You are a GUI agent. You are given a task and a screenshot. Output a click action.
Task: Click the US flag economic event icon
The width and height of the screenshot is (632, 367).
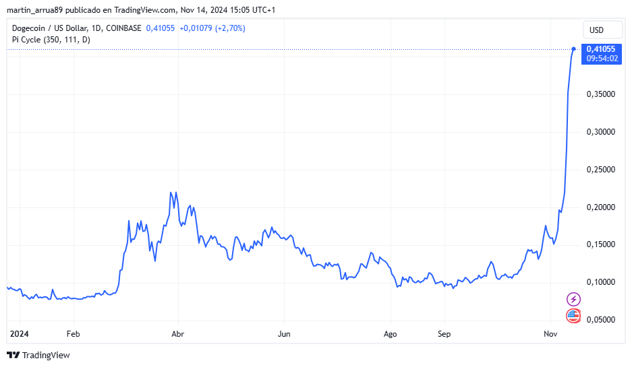pyautogui.click(x=573, y=316)
